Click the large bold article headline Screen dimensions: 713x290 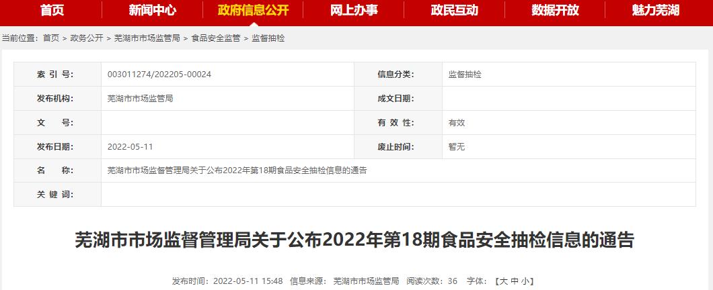pos(354,240)
